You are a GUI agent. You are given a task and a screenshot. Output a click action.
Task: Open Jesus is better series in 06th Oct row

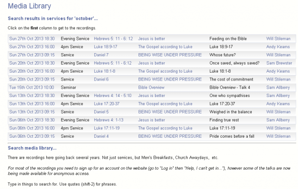coord(151,120)
